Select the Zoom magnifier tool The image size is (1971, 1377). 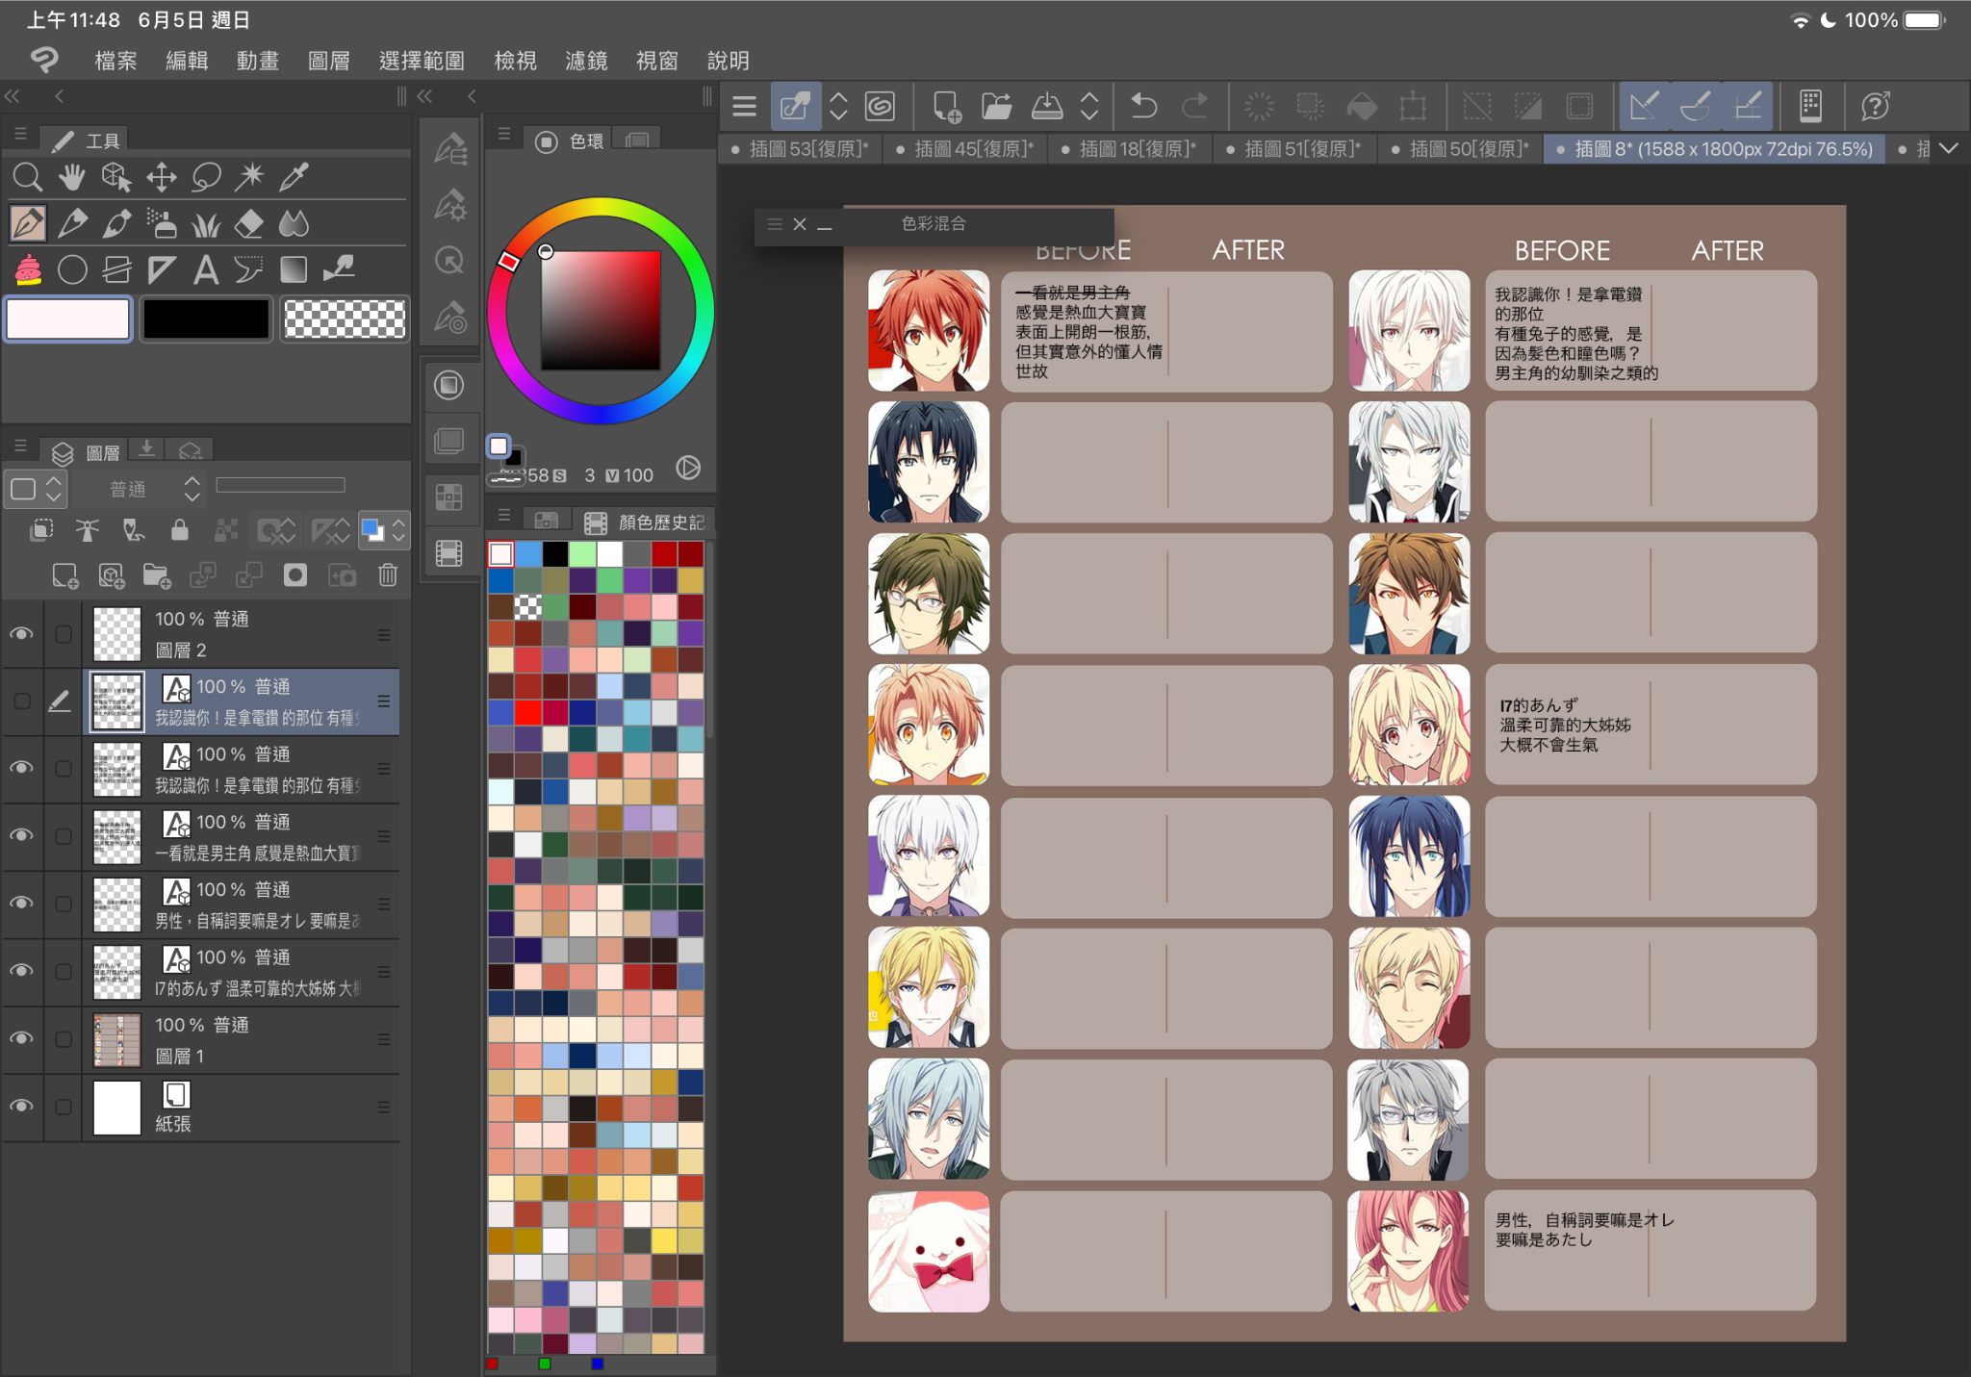click(x=27, y=177)
